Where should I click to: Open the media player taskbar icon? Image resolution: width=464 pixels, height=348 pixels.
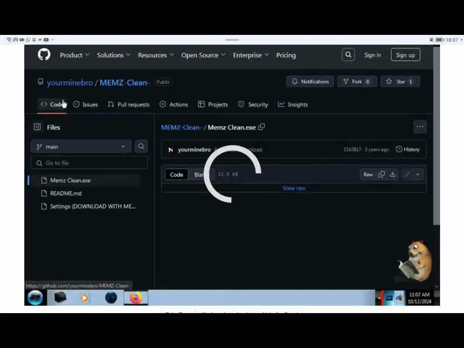tap(84, 298)
